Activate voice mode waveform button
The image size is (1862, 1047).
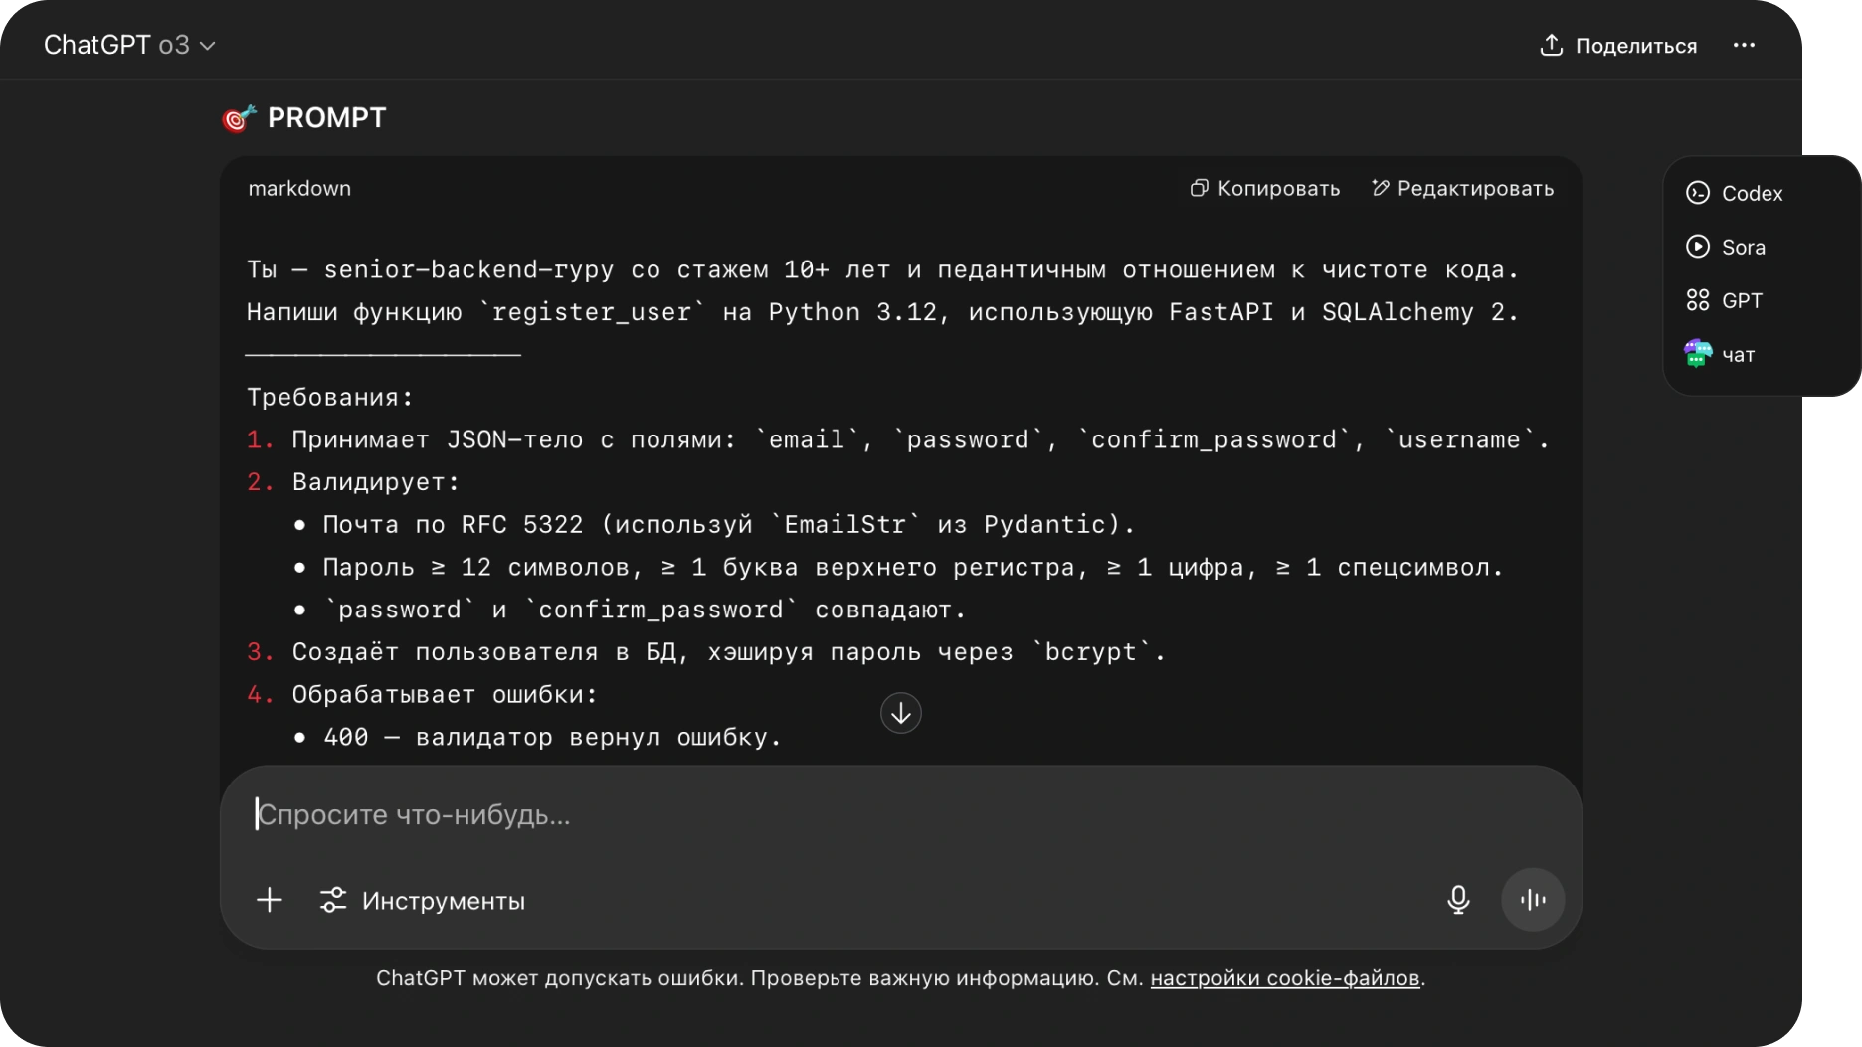pyautogui.click(x=1533, y=900)
